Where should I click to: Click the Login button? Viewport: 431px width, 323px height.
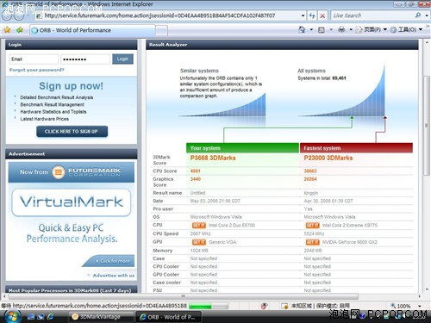coord(122,59)
